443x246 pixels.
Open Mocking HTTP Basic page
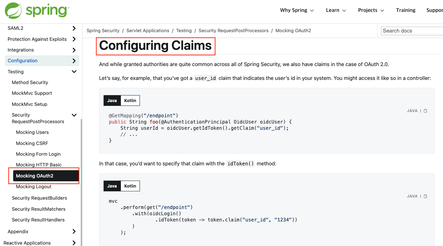tap(39, 165)
